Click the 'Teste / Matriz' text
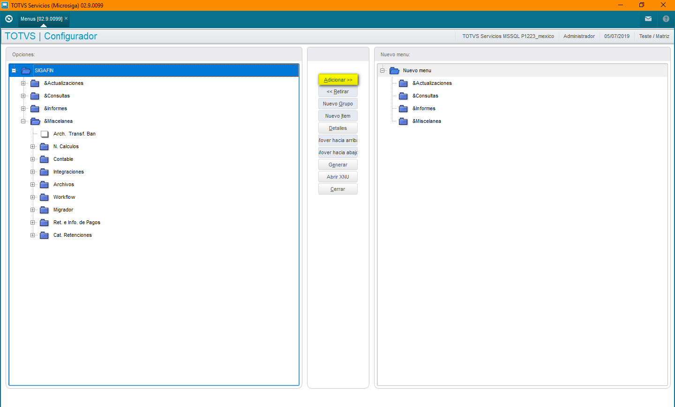Image resolution: width=675 pixels, height=407 pixels. pyautogui.click(x=654, y=36)
